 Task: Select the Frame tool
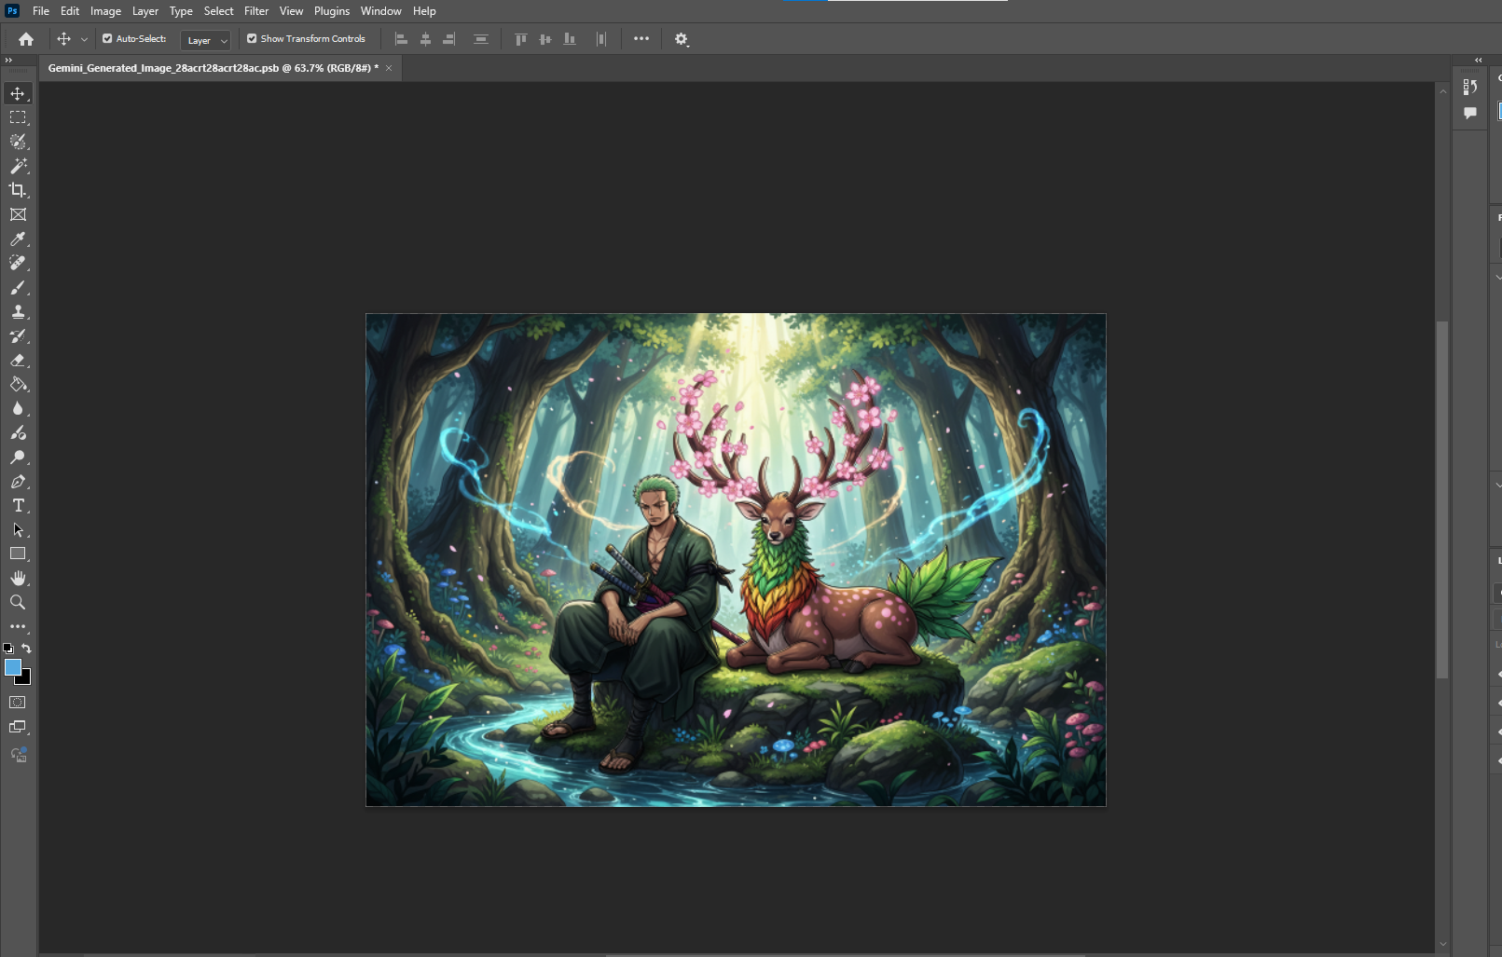tap(18, 214)
